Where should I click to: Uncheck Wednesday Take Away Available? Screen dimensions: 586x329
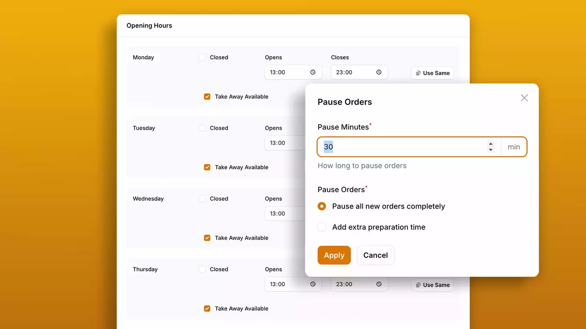click(x=207, y=238)
